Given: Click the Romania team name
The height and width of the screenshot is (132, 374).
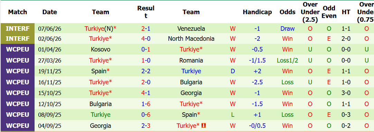Looking at the screenshot, I should coord(191,60).
